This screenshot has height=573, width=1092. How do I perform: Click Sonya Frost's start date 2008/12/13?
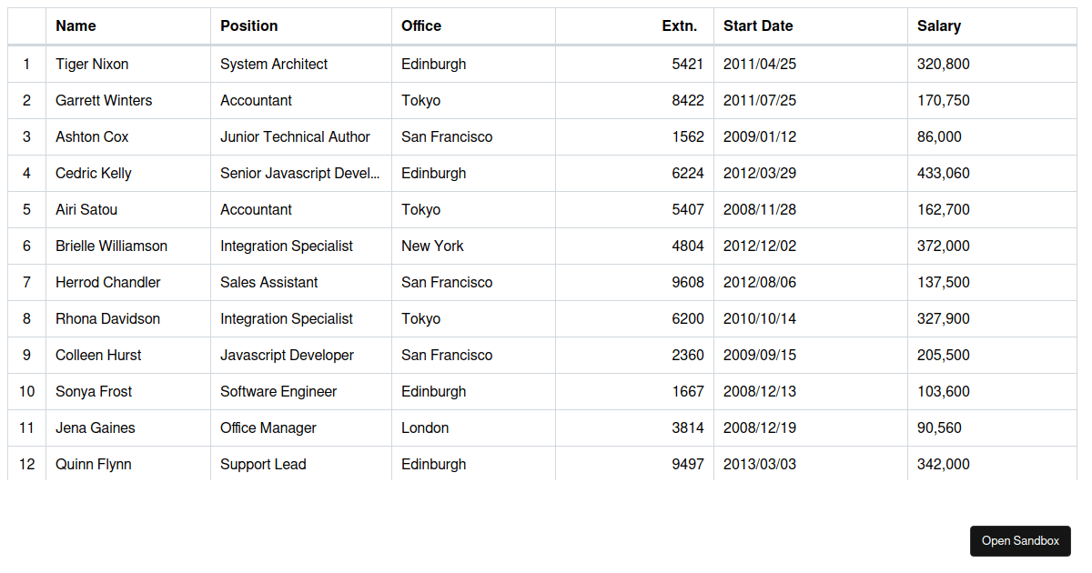pos(760,391)
